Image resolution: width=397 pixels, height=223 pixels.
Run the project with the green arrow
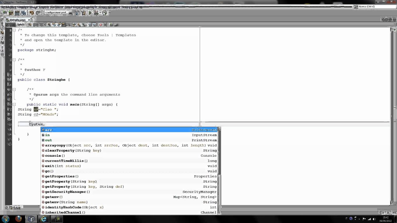click(x=90, y=13)
